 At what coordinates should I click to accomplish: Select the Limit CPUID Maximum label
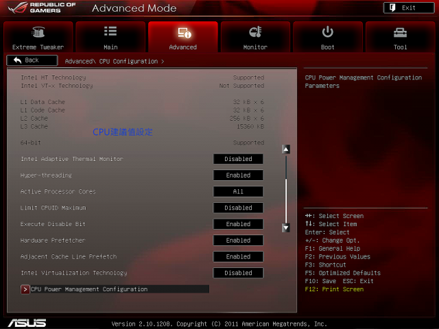click(54, 208)
